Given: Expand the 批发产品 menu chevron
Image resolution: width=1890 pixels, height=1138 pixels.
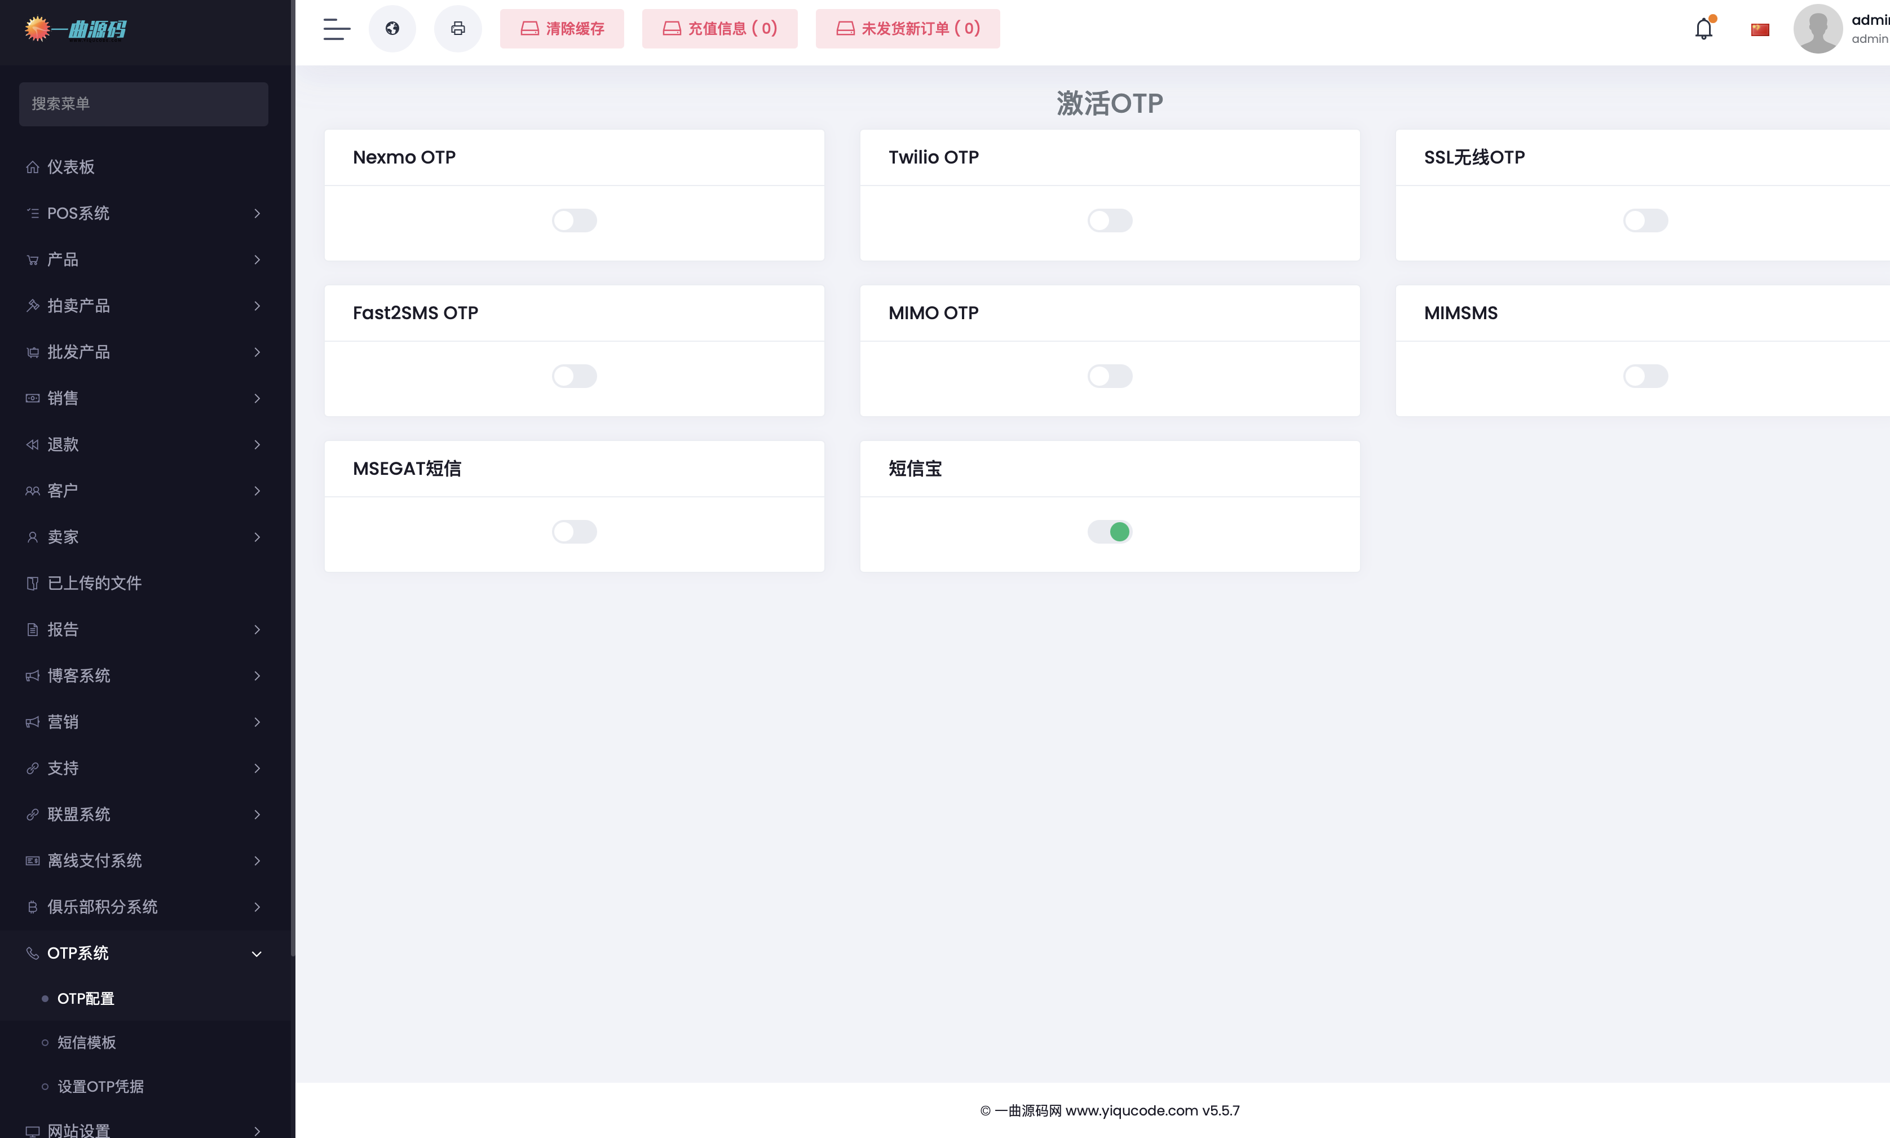Looking at the screenshot, I should click(257, 352).
